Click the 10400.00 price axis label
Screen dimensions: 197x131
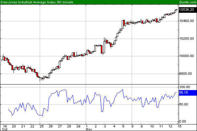[186, 21]
